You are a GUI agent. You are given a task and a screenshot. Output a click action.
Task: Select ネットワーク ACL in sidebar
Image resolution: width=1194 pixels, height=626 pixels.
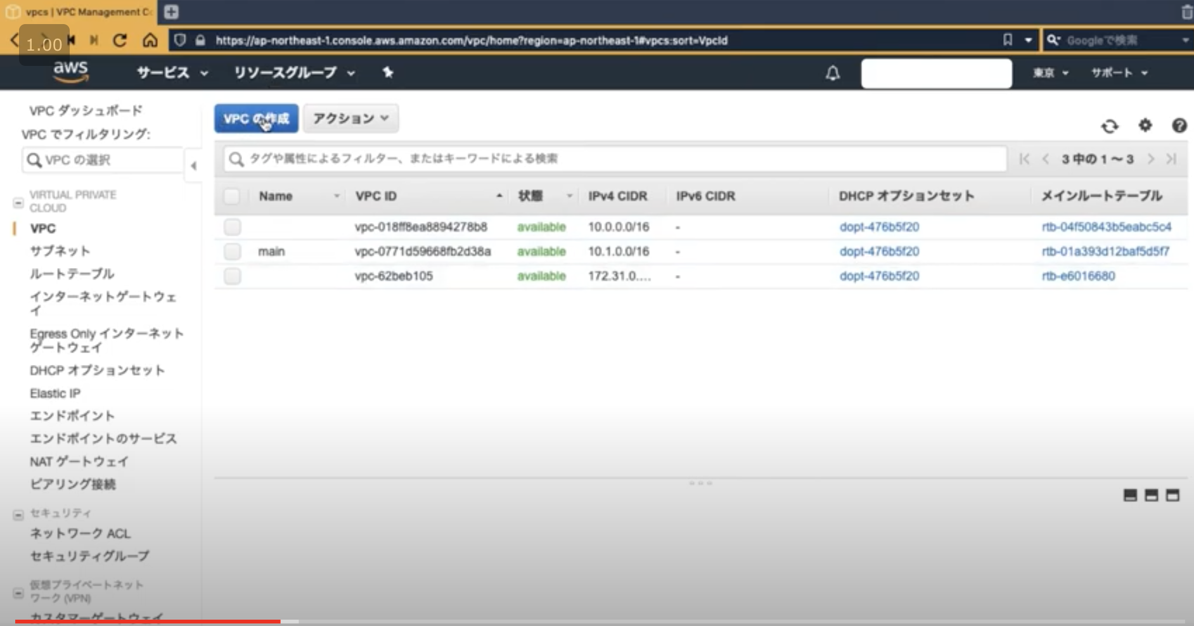coord(80,533)
